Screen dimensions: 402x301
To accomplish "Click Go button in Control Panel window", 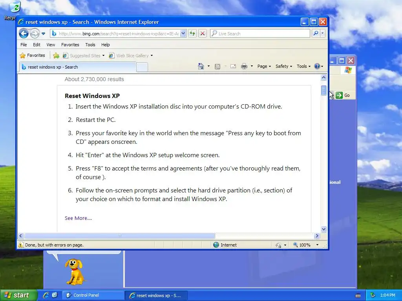I will coord(343,95).
